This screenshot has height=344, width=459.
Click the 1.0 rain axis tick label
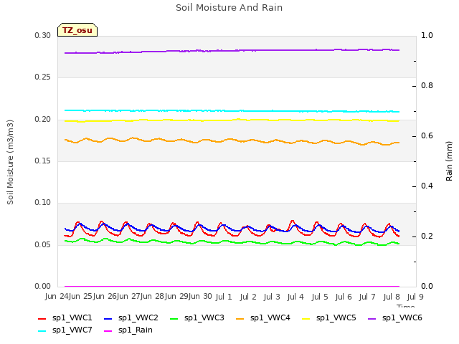click(427, 35)
